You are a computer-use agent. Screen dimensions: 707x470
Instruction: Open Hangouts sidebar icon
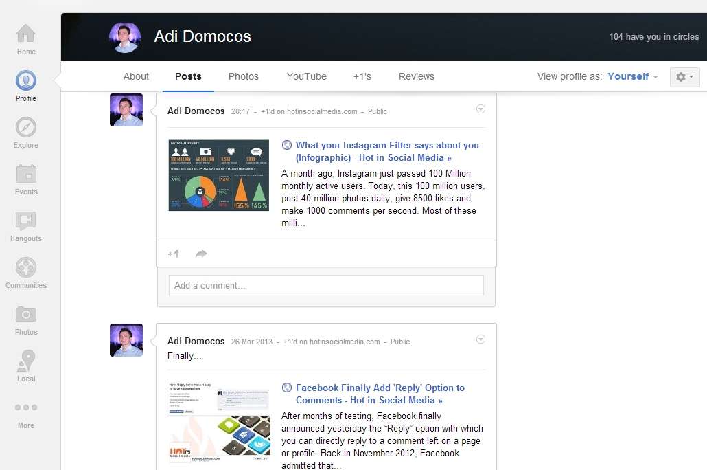pos(25,226)
